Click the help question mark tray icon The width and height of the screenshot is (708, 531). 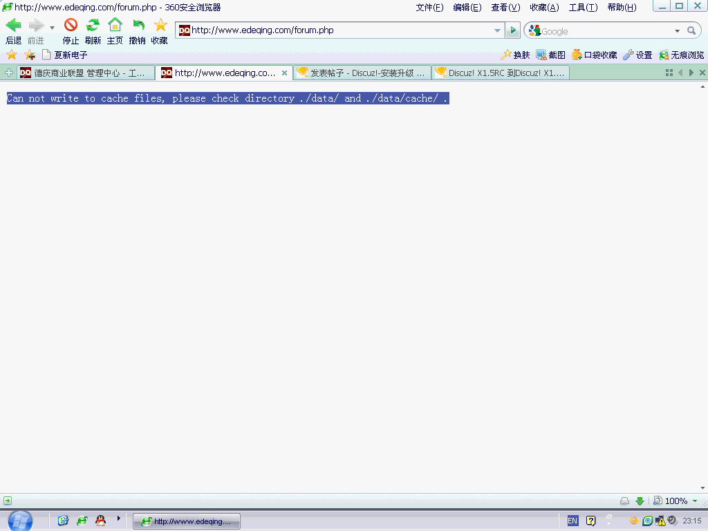[591, 521]
